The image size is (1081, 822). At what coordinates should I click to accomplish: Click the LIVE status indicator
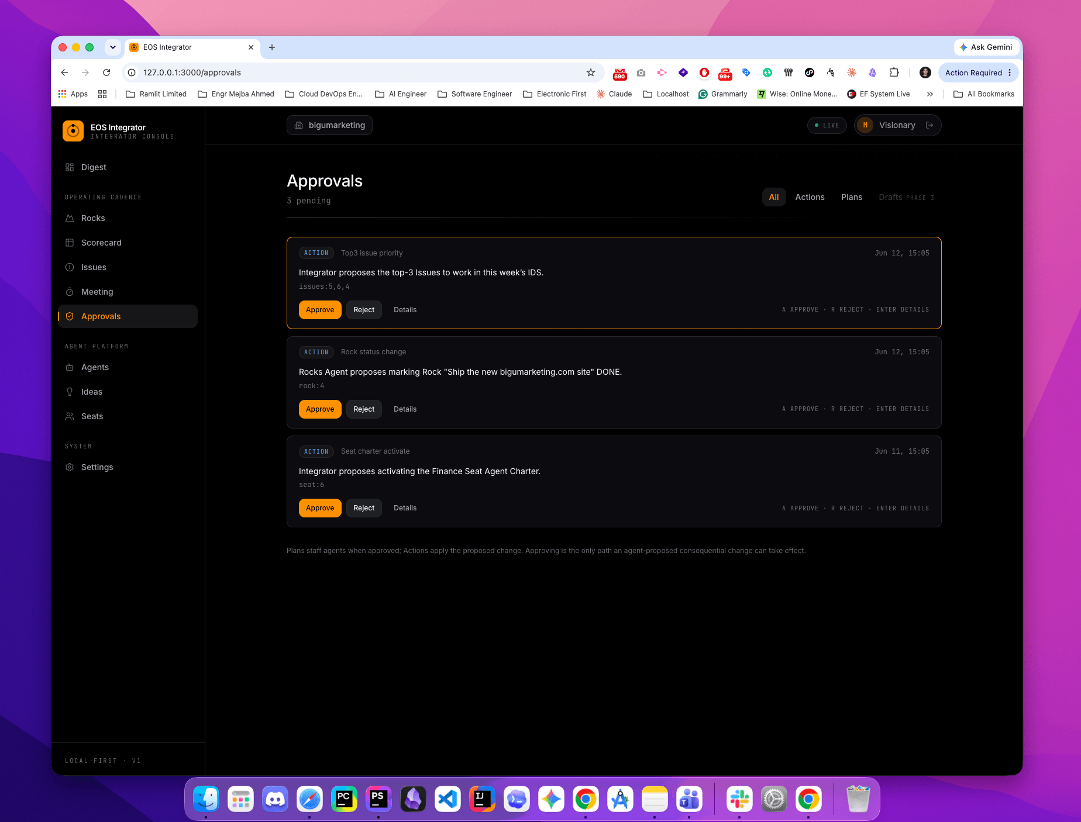coord(827,125)
